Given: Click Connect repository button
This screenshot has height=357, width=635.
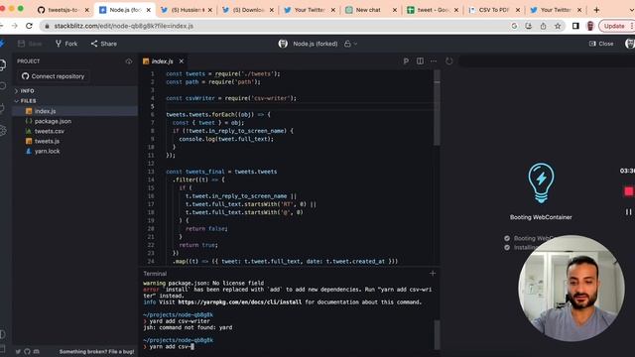Looking at the screenshot, I should pyautogui.click(x=53, y=76).
